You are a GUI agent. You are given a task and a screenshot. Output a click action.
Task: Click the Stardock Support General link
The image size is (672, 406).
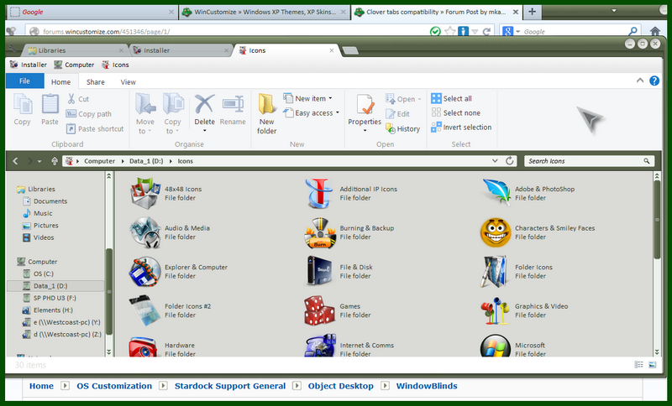(229, 386)
